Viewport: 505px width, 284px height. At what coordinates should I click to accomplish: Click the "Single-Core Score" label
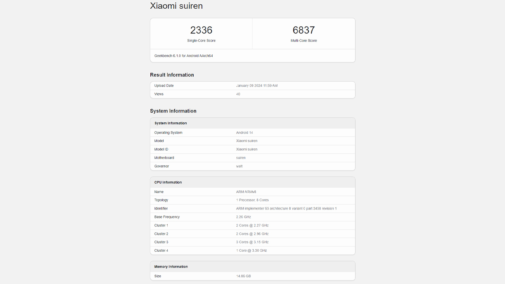pos(201,41)
